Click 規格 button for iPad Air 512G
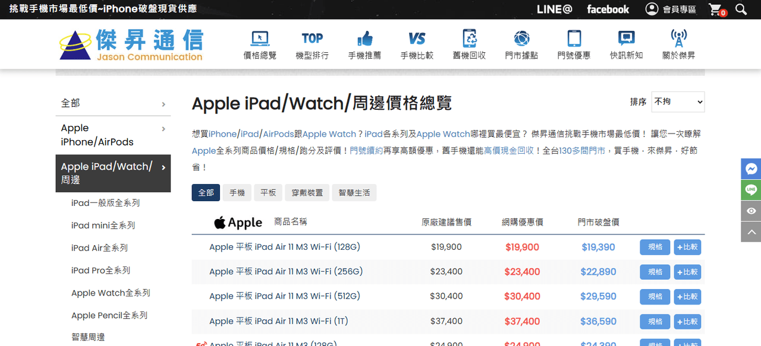Viewport: 761px width, 346px height. pyautogui.click(x=655, y=297)
